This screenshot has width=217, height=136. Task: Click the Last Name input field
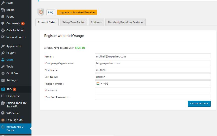point(153,77)
